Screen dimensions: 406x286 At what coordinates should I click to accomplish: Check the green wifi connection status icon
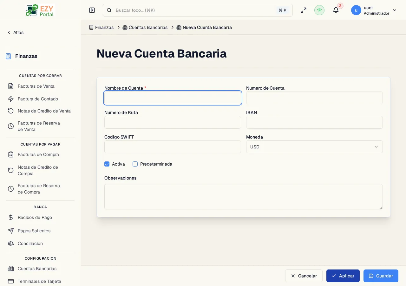coord(319,10)
